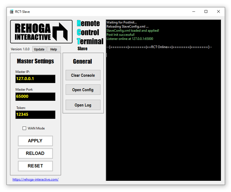Image resolution: width=231 pixels, height=192 pixels.
Task: Open the Help button
Action: [x=54, y=49]
